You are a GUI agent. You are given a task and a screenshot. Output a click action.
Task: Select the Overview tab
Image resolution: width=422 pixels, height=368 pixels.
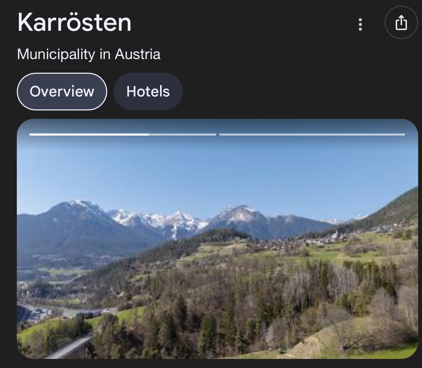coord(62,92)
